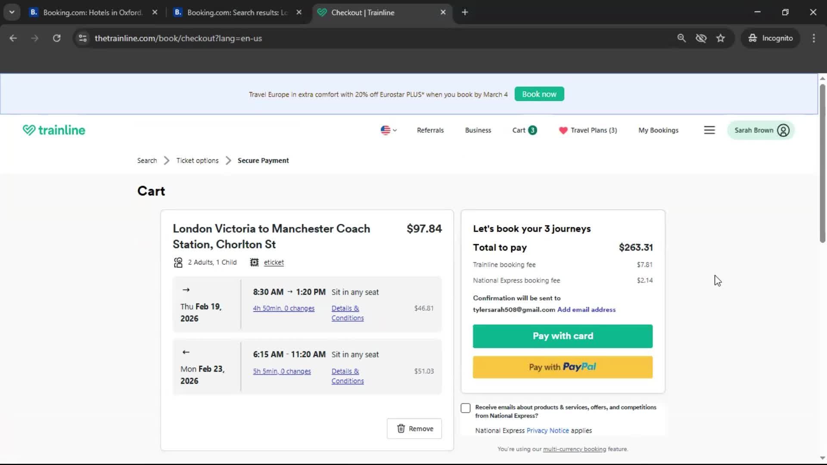This screenshot has height=465, width=827.
Task: Click the Travel Plans heart icon
Action: click(563, 130)
